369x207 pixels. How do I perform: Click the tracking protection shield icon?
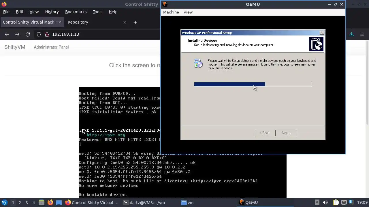pyautogui.click(x=39, y=34)
